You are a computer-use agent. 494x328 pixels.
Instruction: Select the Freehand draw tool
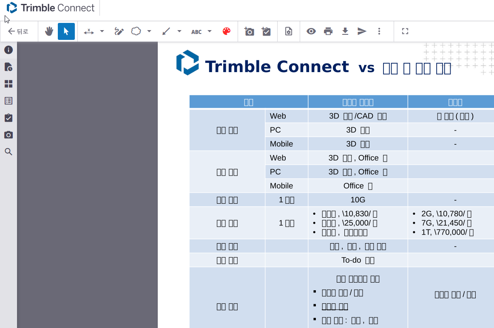[x=119, y=31]
